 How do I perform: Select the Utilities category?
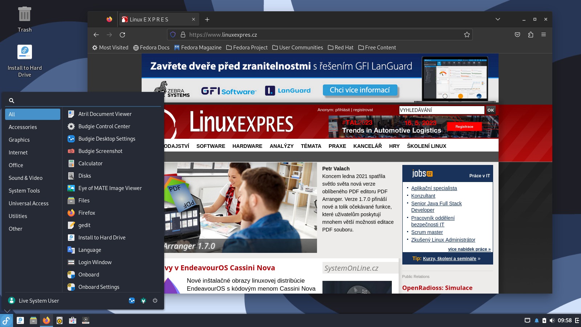point(33,216)
